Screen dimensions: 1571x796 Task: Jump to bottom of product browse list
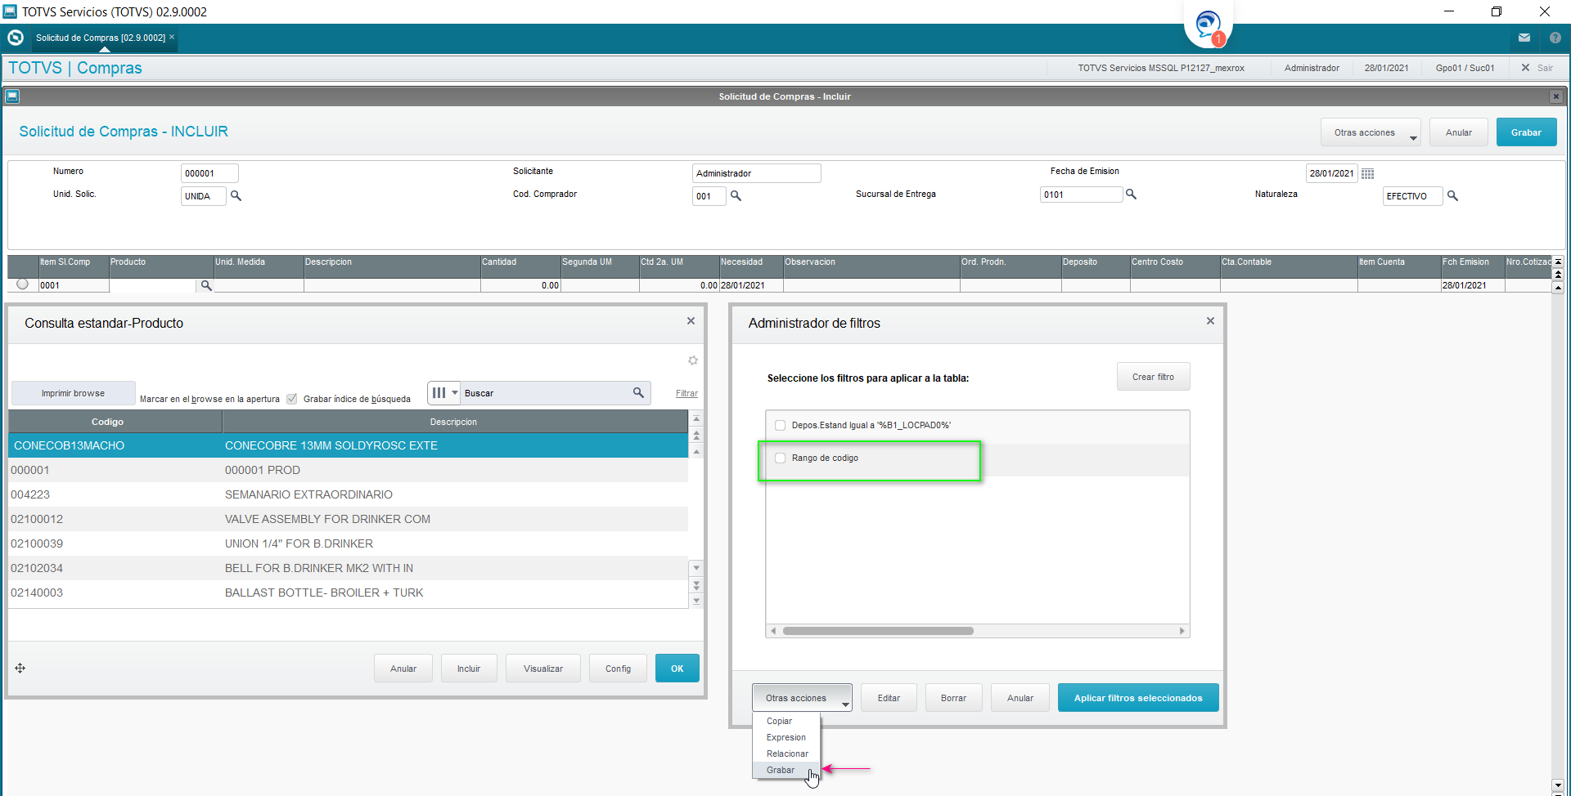click(x=696, y=601)
